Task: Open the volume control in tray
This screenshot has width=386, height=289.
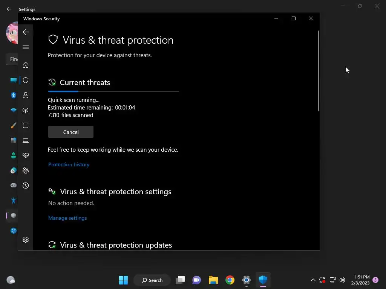Action: [x=342, y=280]
